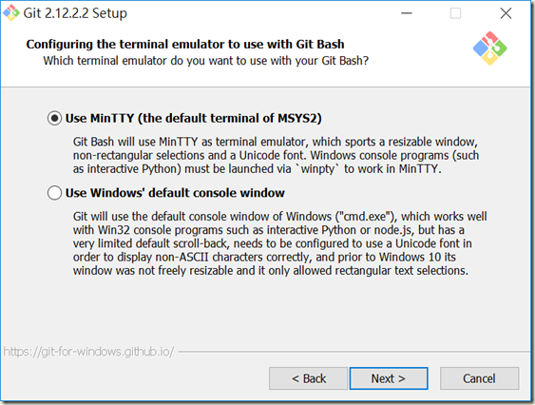The width and height of the screenshot is (535, 405).
Task: Go back with the < Back button
Action: (x=309, y=378)
